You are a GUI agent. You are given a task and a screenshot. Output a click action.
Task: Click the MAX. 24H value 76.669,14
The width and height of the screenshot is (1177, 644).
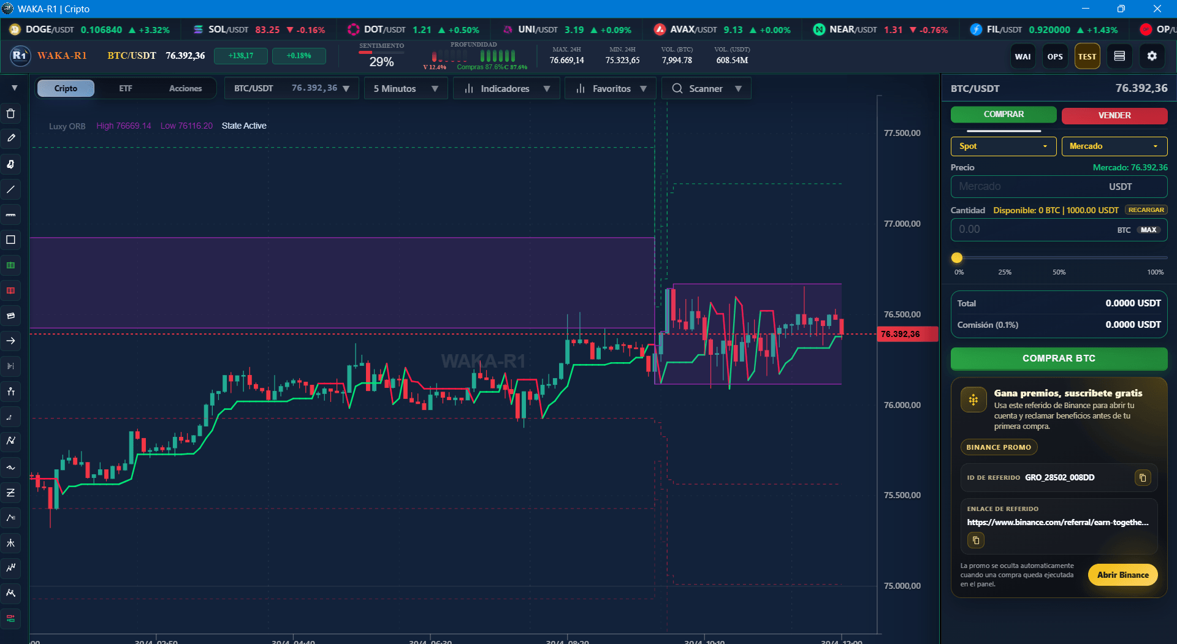(566, 60)
